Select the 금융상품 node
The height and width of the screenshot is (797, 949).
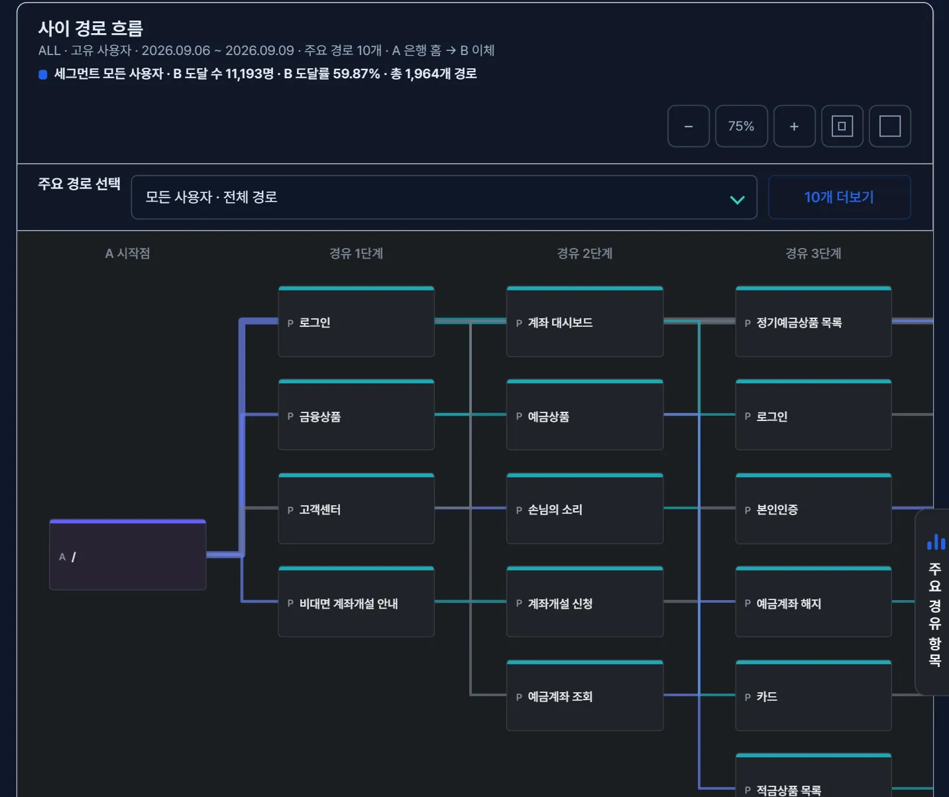tap(357, 415)
